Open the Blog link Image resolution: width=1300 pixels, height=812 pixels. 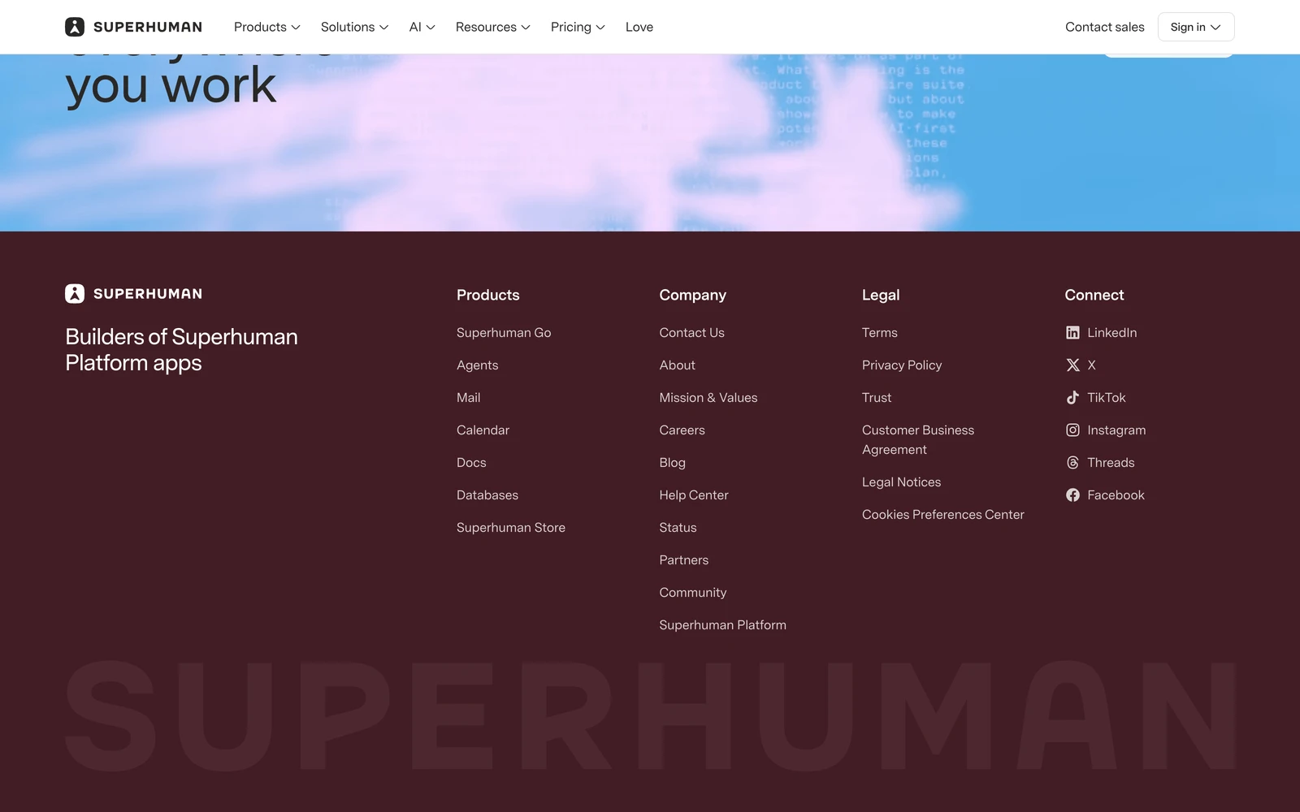(x=673, y=463)
